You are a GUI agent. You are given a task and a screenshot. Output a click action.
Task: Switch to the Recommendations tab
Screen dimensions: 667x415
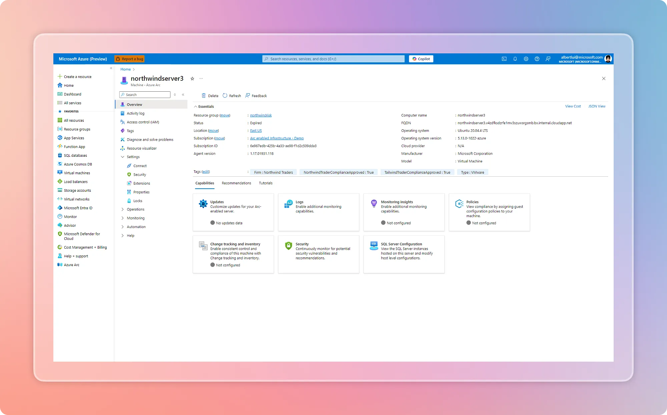(236, 183)
